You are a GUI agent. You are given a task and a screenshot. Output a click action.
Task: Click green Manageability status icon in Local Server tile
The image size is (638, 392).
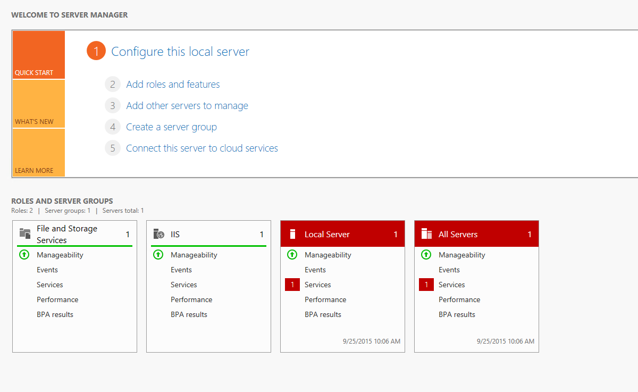coord(292,255)
